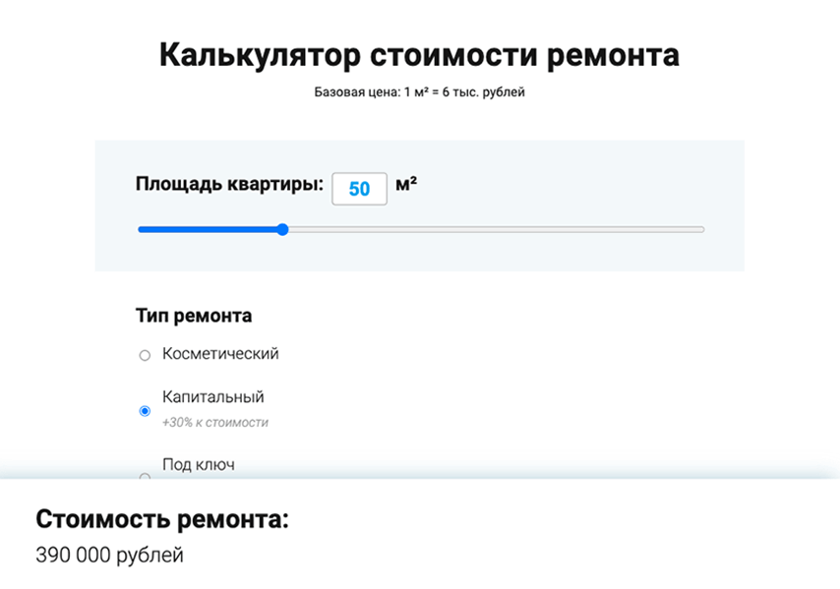Click the 390 000 рублей total value
Viewport: 840px width, 589px height.
pos(110,556)
